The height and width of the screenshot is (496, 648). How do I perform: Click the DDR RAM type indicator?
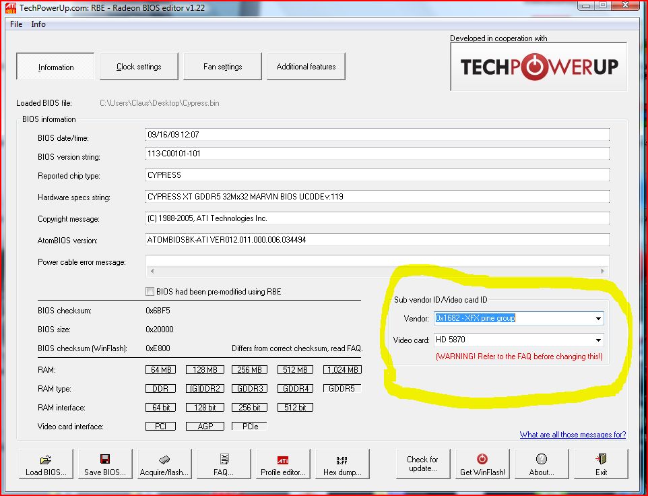click(161, 389)
